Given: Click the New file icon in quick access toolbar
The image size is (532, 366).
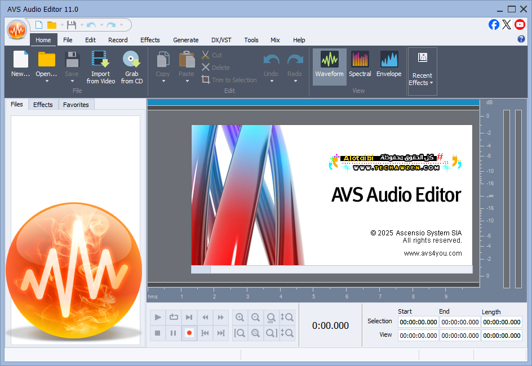Looking at the screenshot, I should coord(39,25).
